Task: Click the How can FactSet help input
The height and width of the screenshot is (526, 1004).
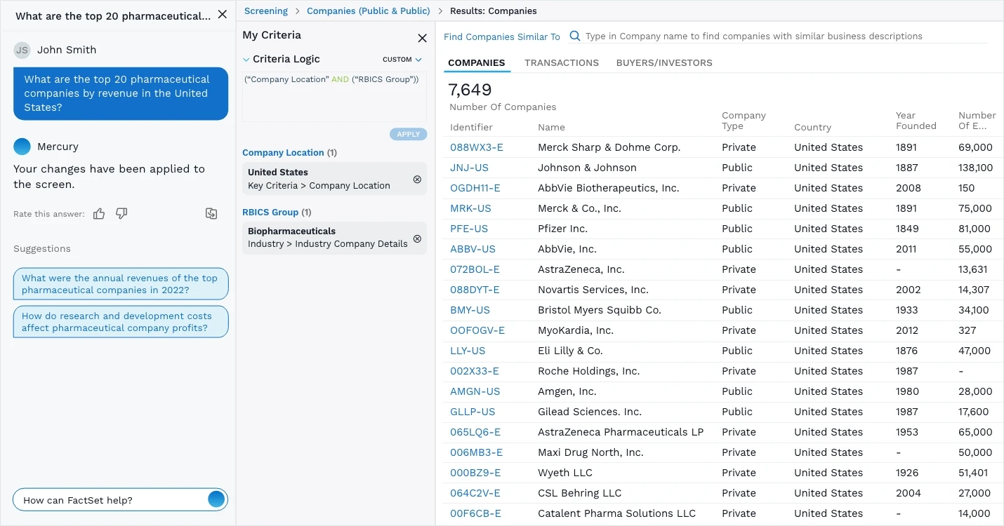Action: [105, 499]
